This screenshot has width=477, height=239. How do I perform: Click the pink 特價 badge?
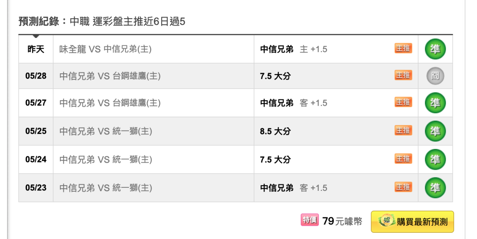tap(310, 220)
